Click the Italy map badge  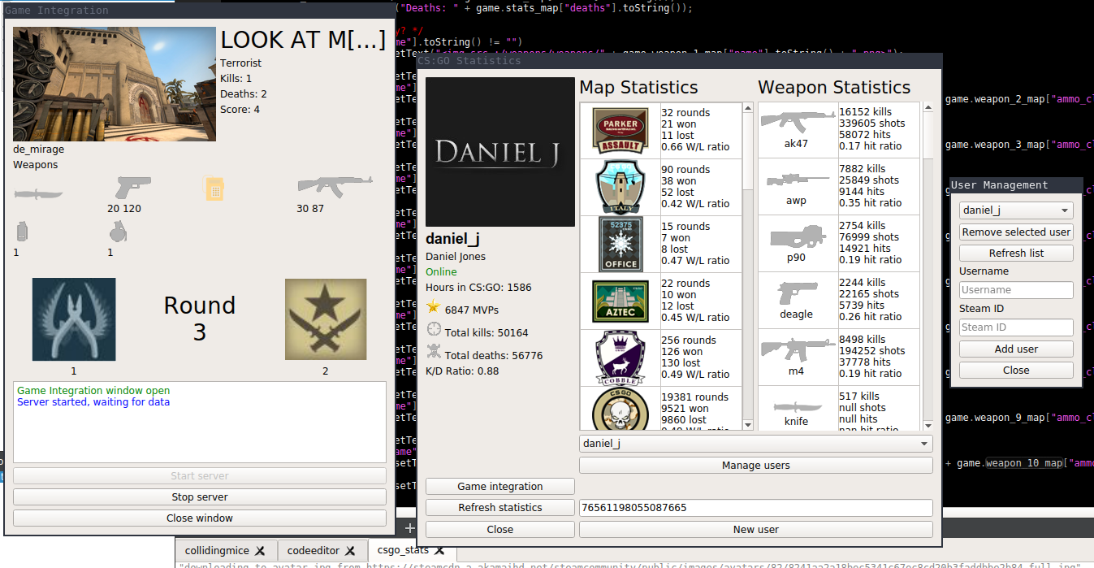tap(621, 188)
